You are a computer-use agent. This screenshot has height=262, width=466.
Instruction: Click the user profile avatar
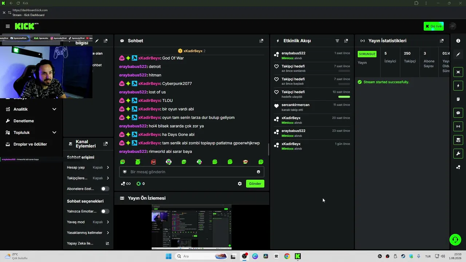(453, 26)
